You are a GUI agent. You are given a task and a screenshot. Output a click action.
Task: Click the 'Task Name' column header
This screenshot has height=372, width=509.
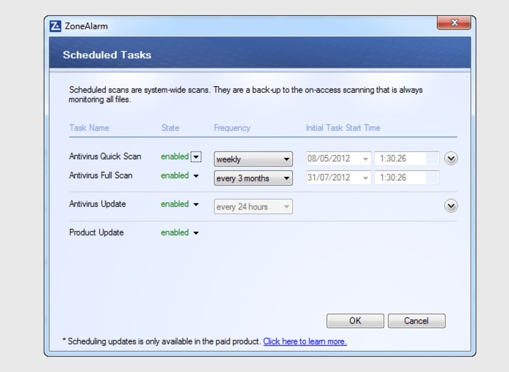89,128
